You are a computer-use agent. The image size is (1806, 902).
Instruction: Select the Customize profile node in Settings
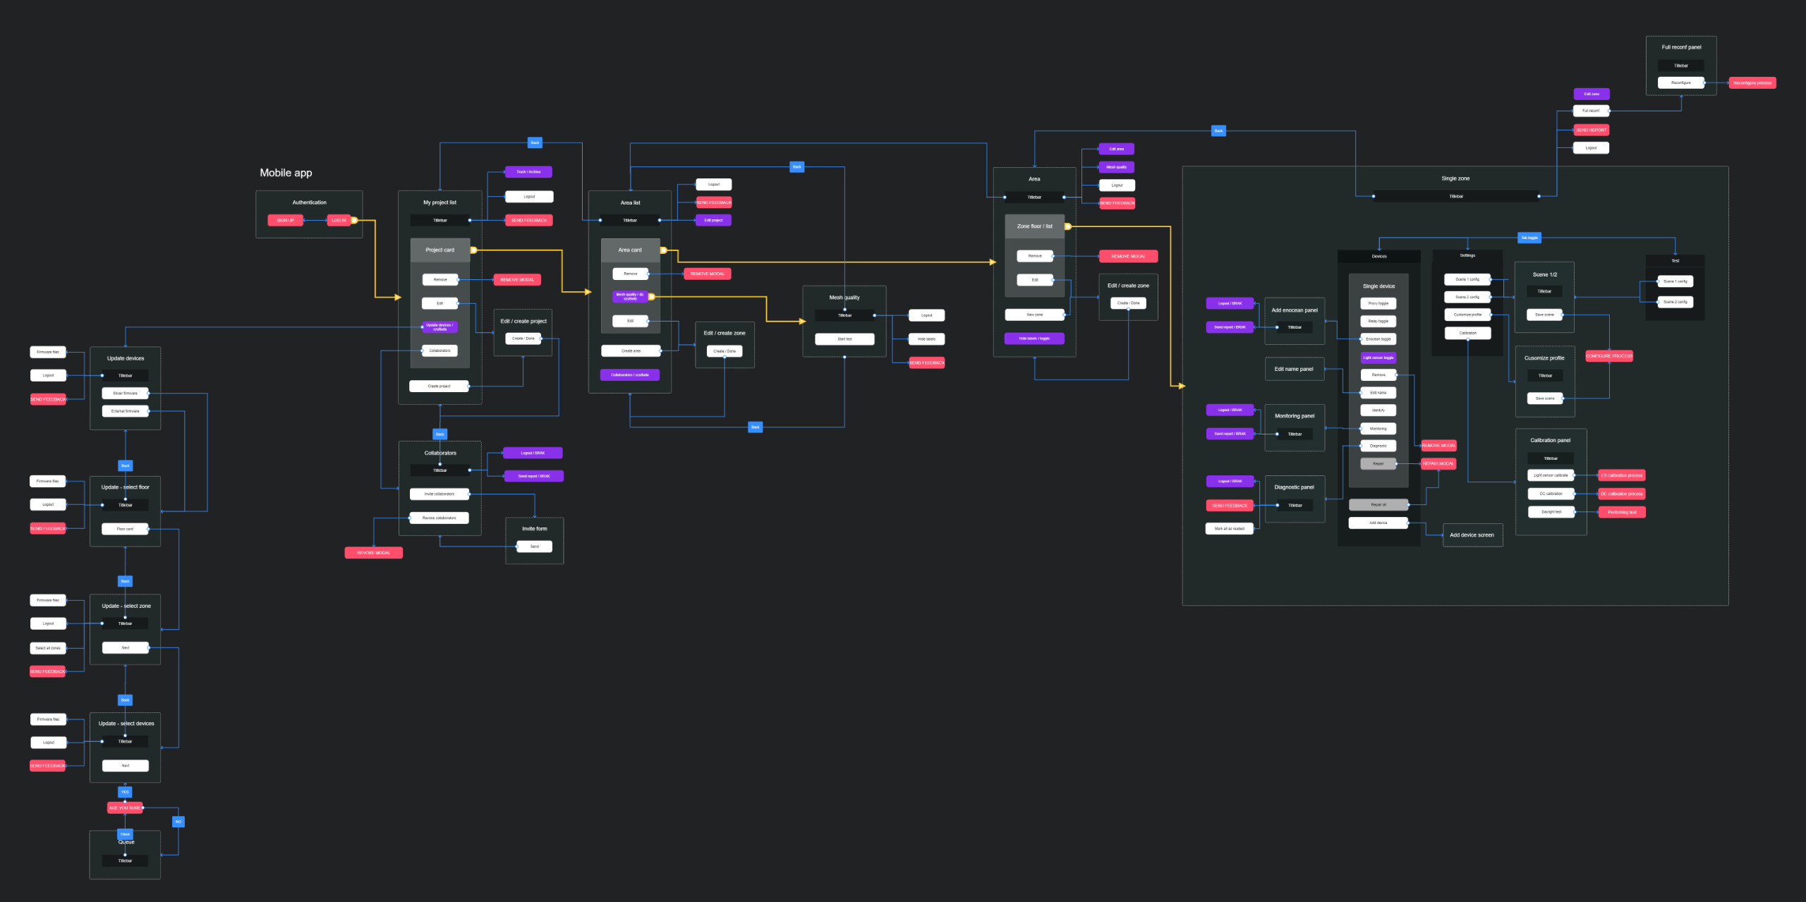(1468, 315)
